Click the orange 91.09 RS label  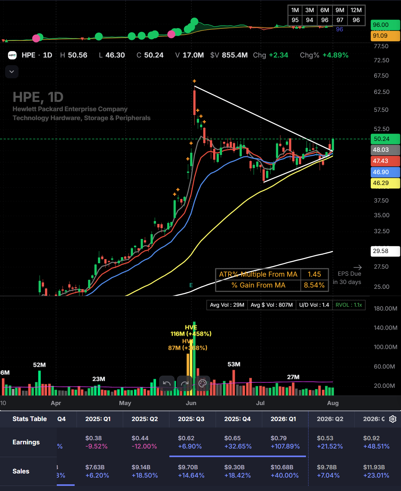[385, 36]
